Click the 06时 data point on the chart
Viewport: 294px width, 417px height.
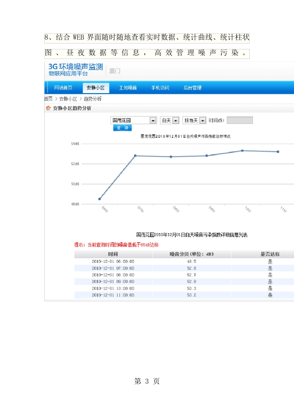point(100,199)
